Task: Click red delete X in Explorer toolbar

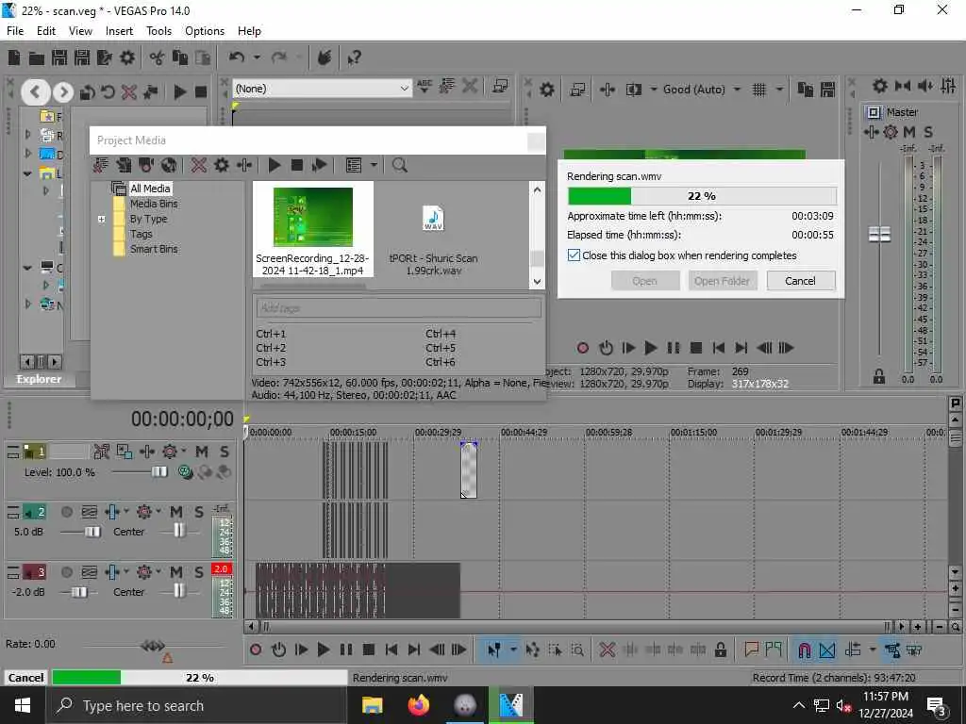Action: click(x=128, y=92)
